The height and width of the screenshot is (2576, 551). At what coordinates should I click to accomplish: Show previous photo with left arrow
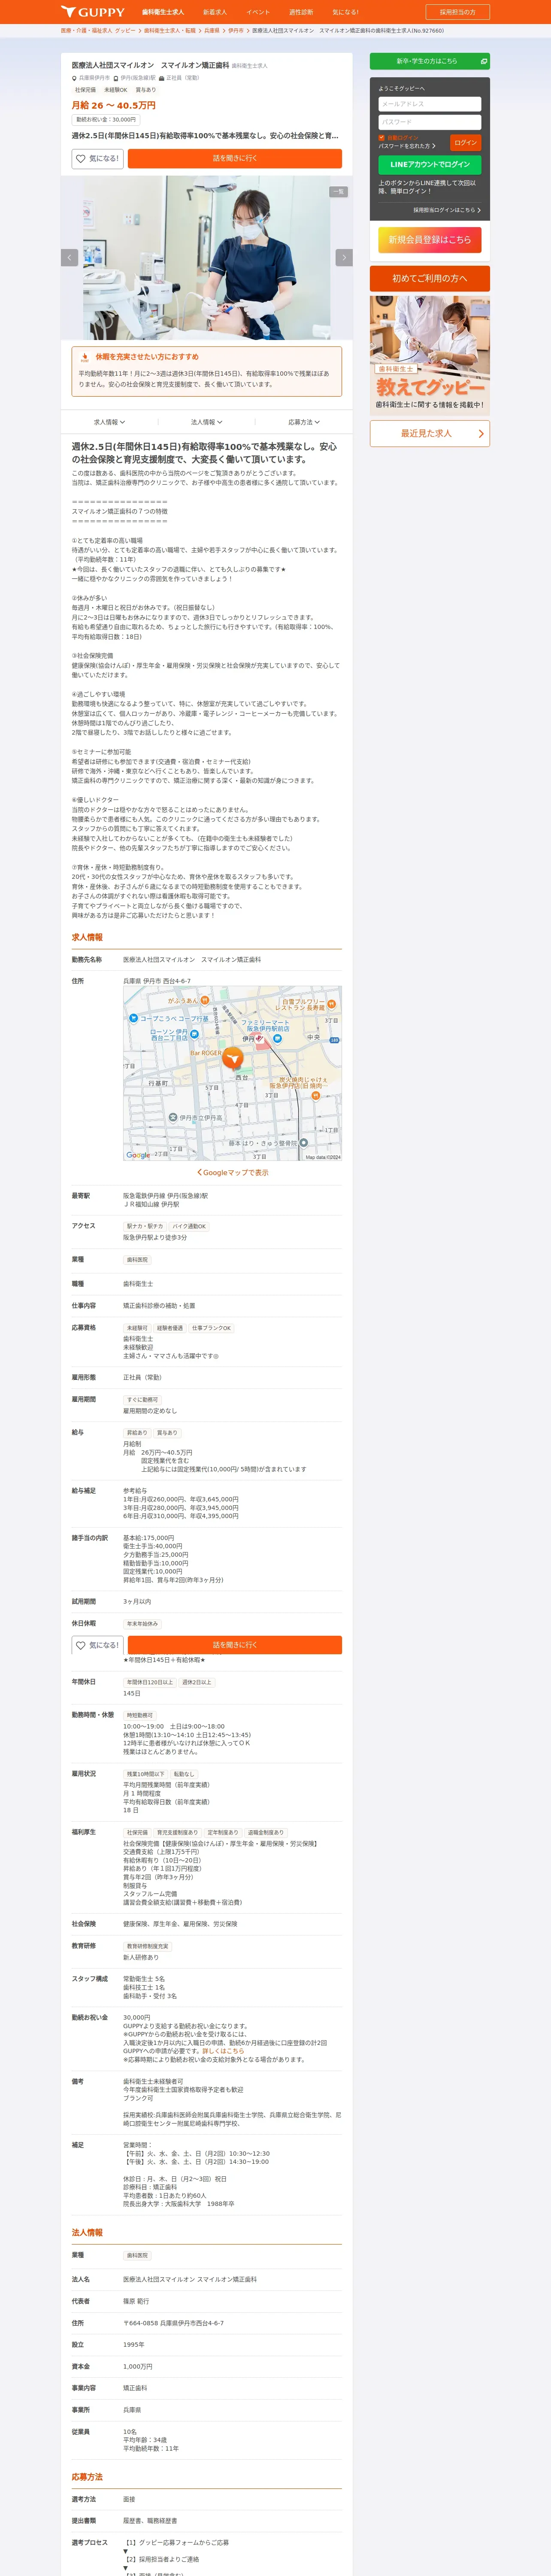[70, 257]
